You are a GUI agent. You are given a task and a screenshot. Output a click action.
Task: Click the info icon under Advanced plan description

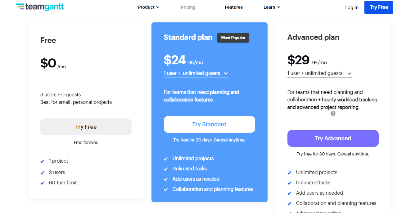[x=333, y=113]
